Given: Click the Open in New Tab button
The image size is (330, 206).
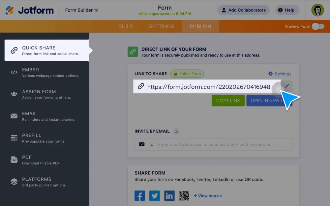Looking at the screenshot, I should coord(265,101).
